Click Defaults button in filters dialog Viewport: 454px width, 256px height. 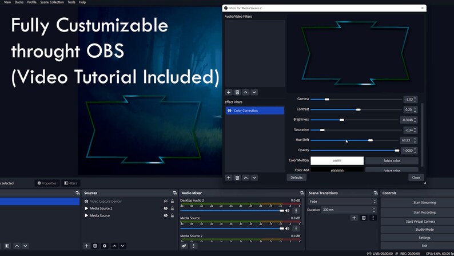coord(297,178)
